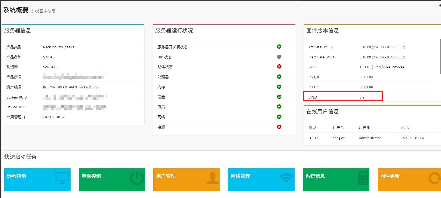Click the user silhouette icon on 用户管理
This screenshot has width=441, height=198.
coord(212,178)
